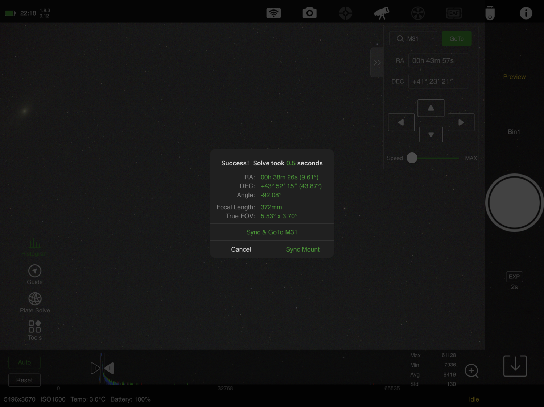Image resolution: width=544 pixels, height=407 pixels.
Task: Click the histogram white point marker
Action: pyautogui.click(x=109, y=368)
